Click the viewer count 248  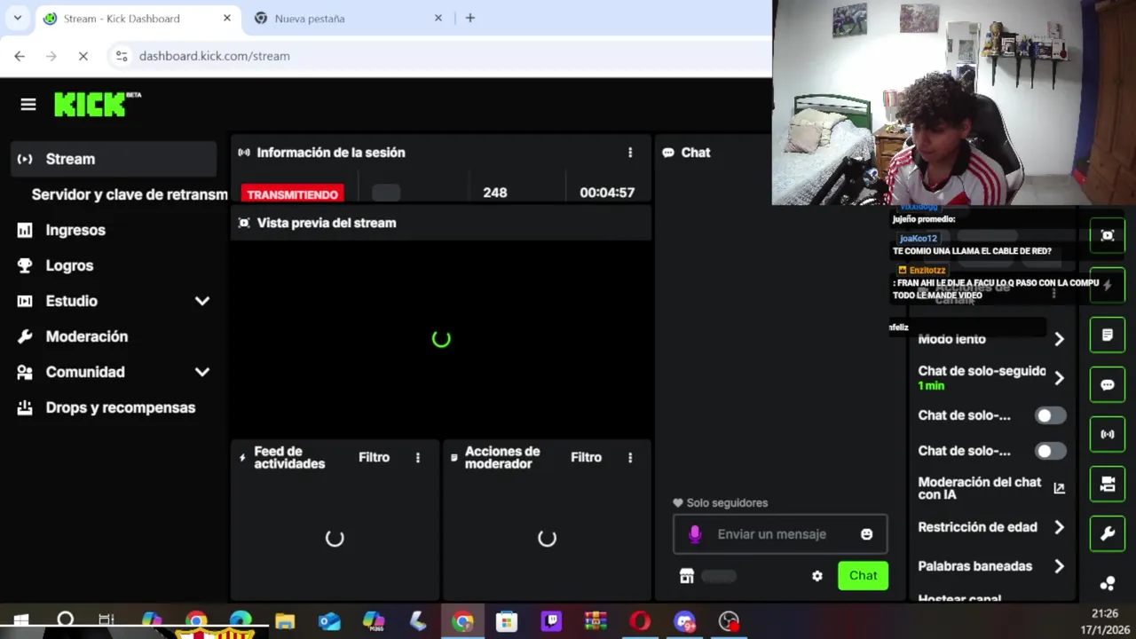[495, 193]
